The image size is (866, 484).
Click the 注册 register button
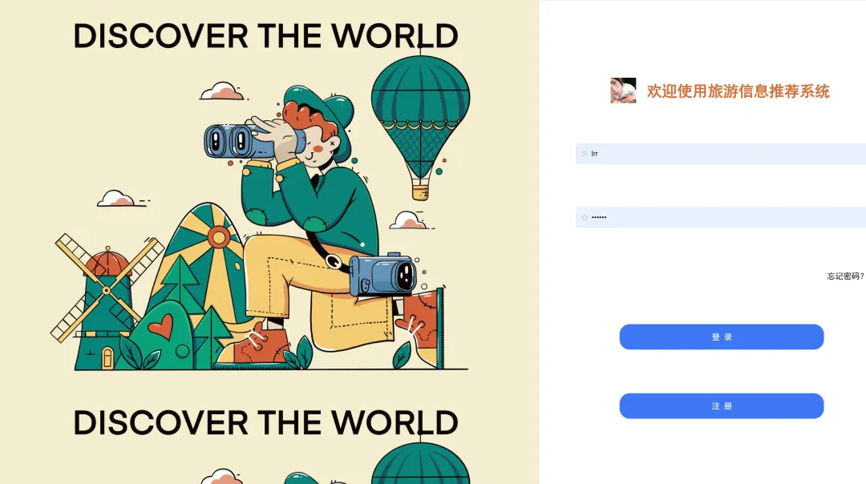[722, 405]
